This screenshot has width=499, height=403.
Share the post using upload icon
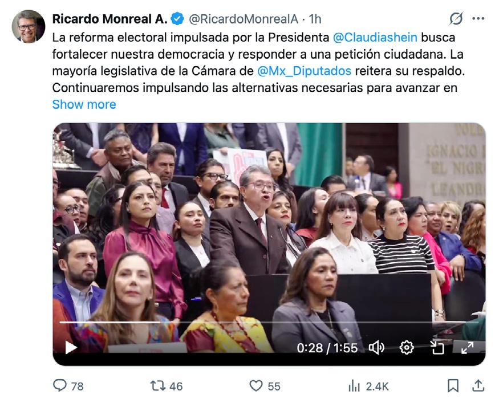pyautogui.click(x=478, y=385)
